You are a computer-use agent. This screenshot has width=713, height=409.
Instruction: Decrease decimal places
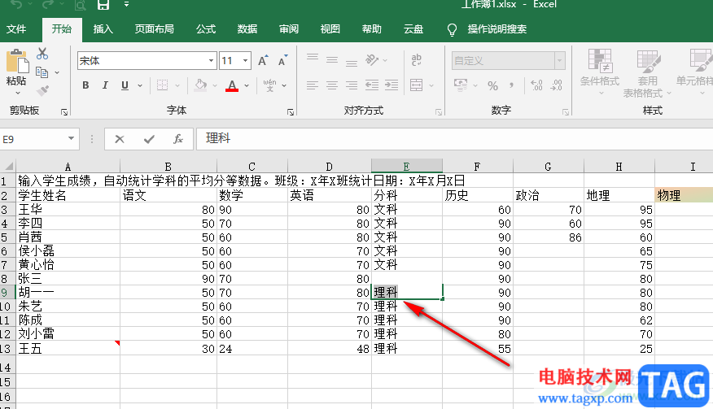coord(556,85)
